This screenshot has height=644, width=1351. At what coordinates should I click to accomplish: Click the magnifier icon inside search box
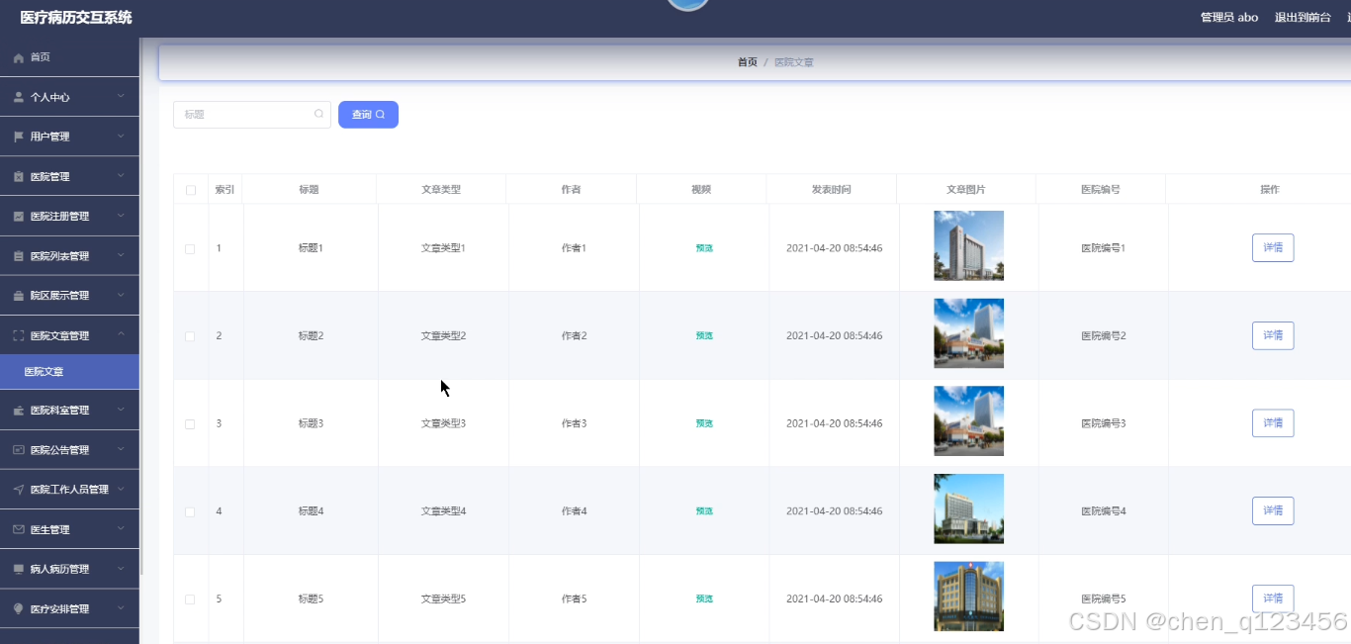[x=318, y=114]
